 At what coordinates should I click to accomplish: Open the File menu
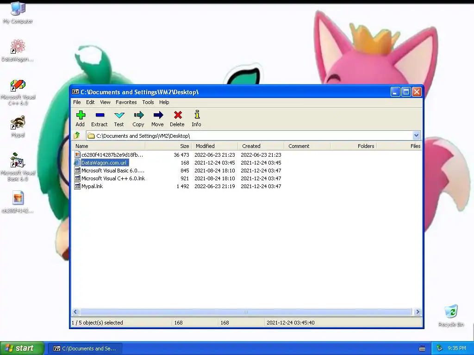point(77,102)
